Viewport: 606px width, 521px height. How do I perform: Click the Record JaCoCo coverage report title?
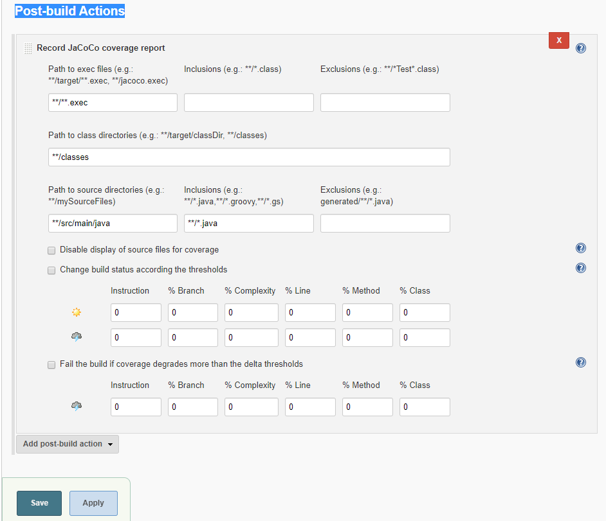tap(100, 48)
